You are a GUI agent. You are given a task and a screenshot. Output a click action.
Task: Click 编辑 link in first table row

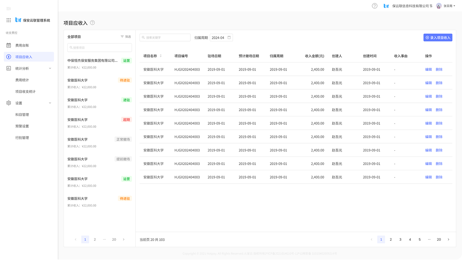pos(428,70)
